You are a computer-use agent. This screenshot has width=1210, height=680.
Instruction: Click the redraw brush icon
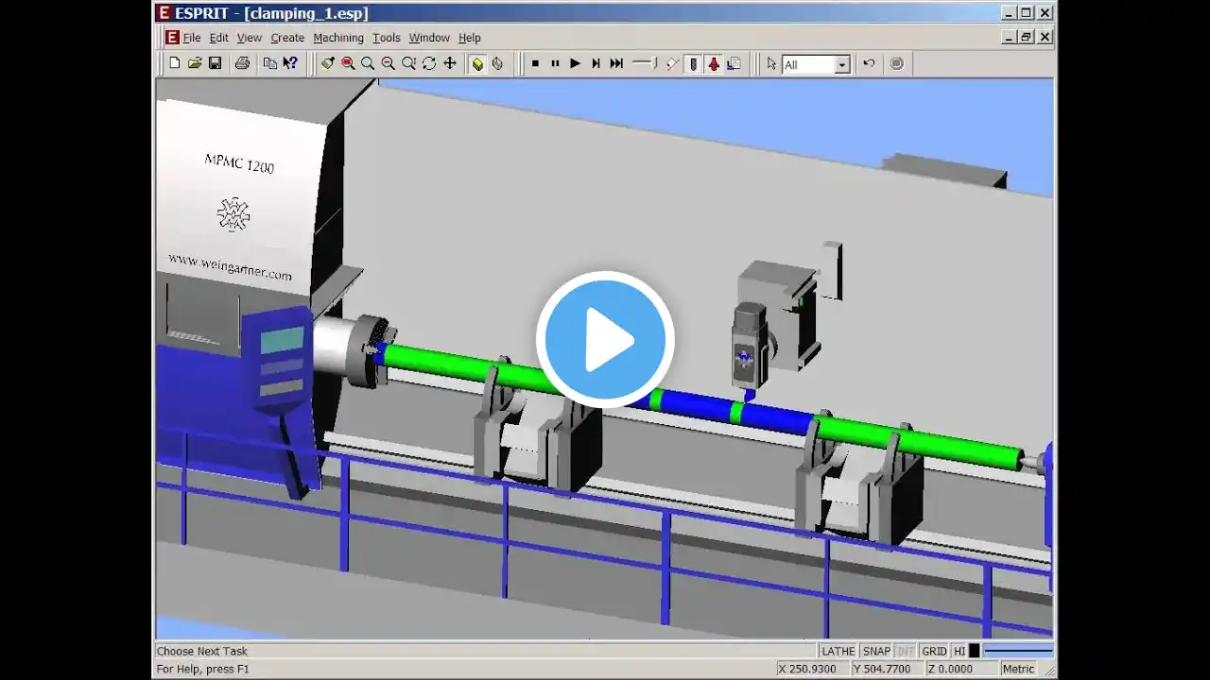click(x=327, y=63)
